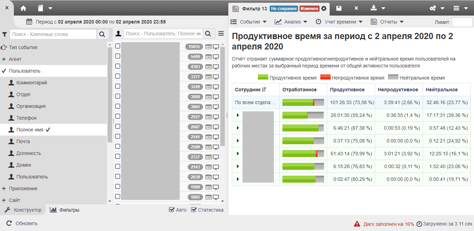Select the Фильтр 13 tab

click(x=254, y=8)
